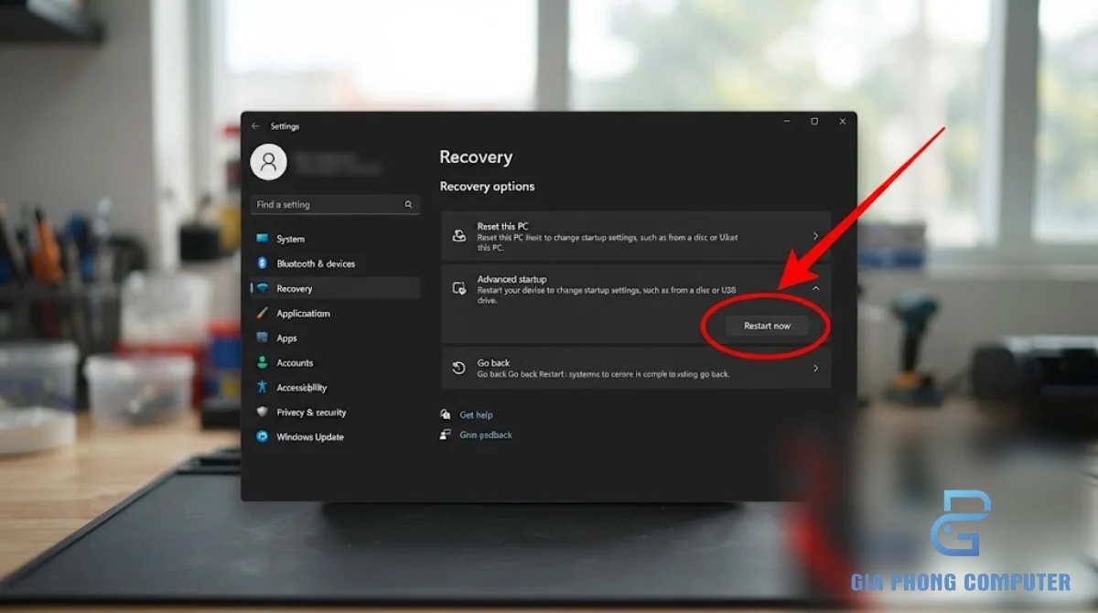Open Privacy & security label
Image resolution: width=1098 pixels, height=613 pixels.
311,412
